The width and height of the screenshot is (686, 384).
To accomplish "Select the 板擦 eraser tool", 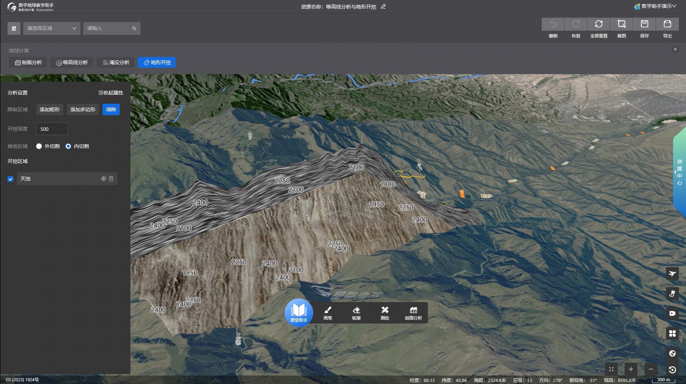I will pos(356,313).
